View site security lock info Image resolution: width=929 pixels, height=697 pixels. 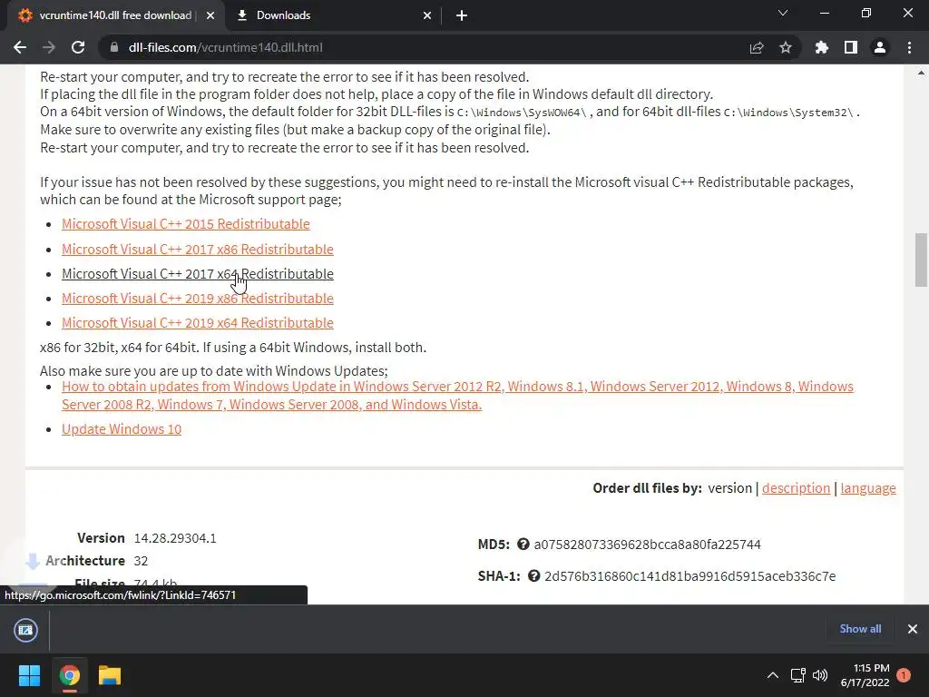(x=114, y=47)
